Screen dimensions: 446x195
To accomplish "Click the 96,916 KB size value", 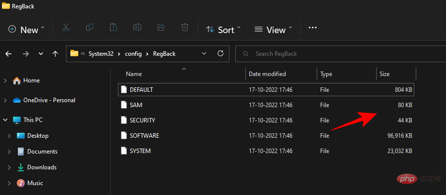I will [399, 135].
